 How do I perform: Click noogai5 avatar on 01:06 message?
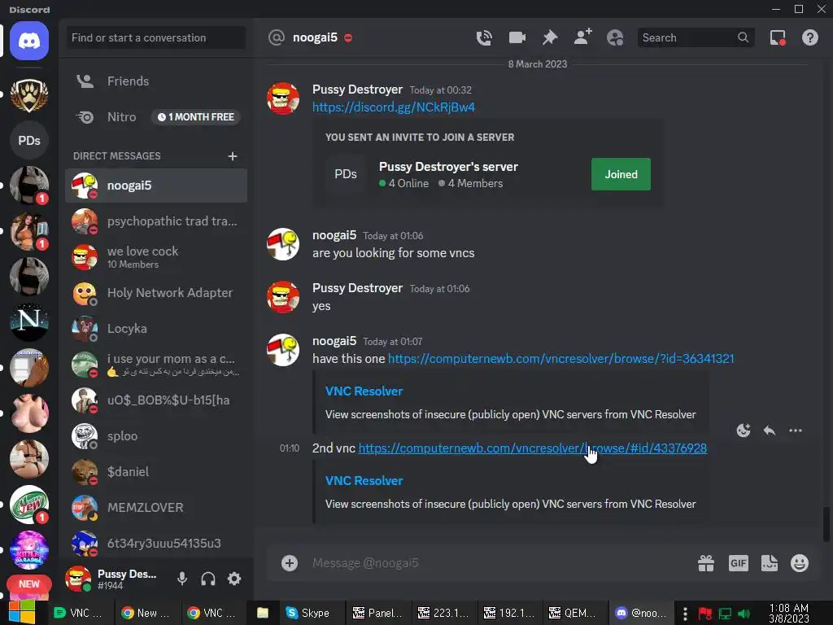(282, 244)
